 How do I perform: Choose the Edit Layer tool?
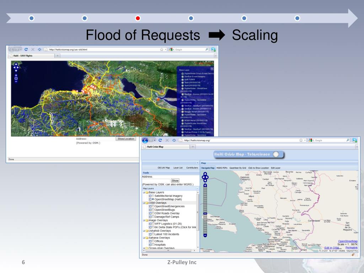(275, 168)
